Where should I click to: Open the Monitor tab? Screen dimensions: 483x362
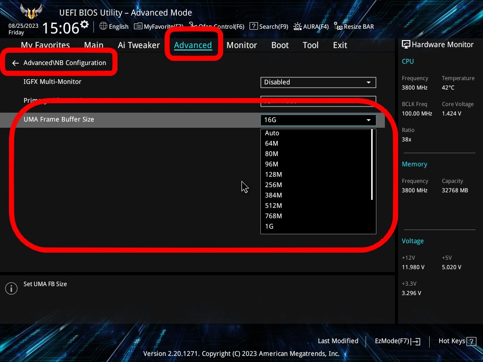pyautogui.click(x=241, y=45)
